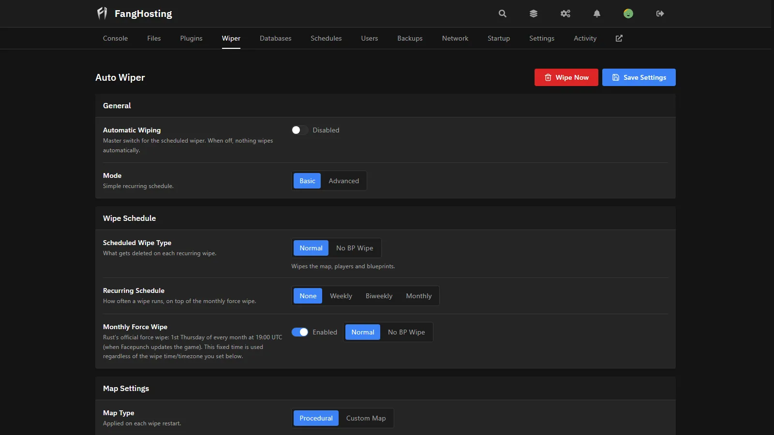The height and width of the screenshot is (435, 774).
Task: Open the Users tab
Action: (370, 38)
